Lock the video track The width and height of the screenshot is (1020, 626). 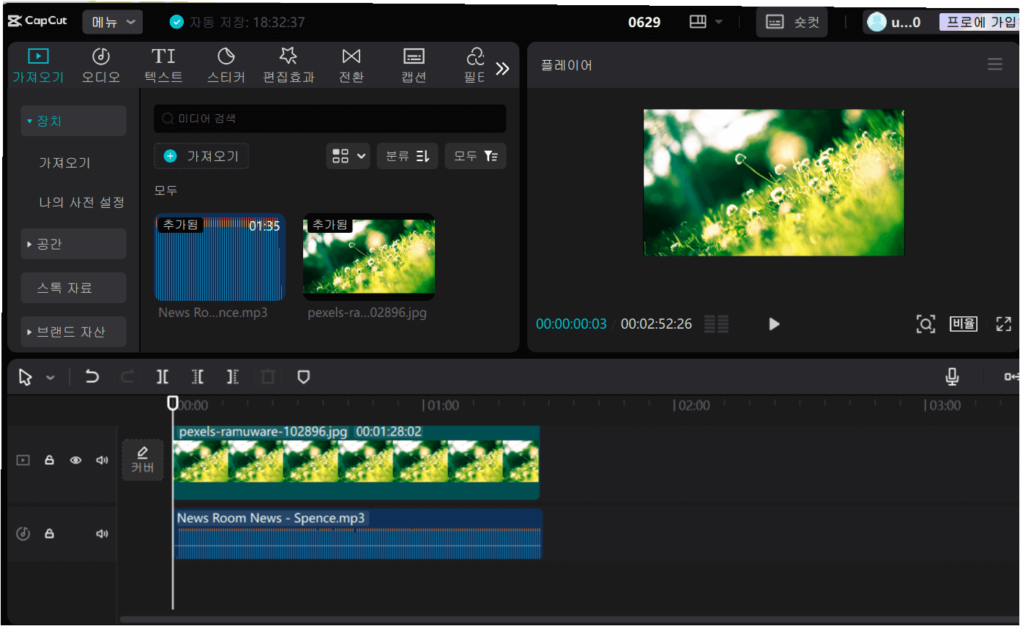[49, 461]
